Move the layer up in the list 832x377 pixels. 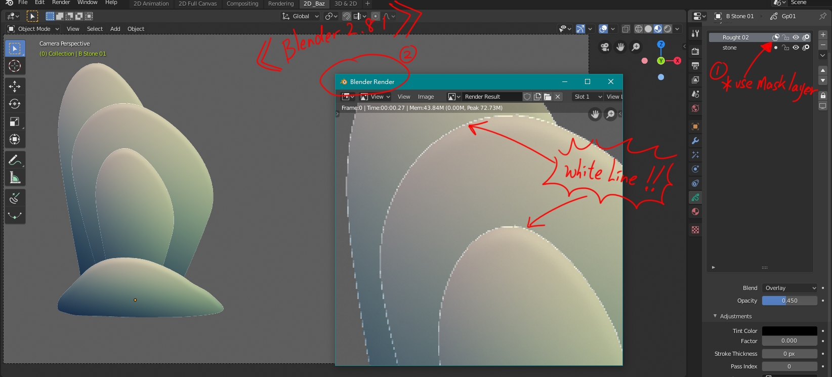pos(823,70)
